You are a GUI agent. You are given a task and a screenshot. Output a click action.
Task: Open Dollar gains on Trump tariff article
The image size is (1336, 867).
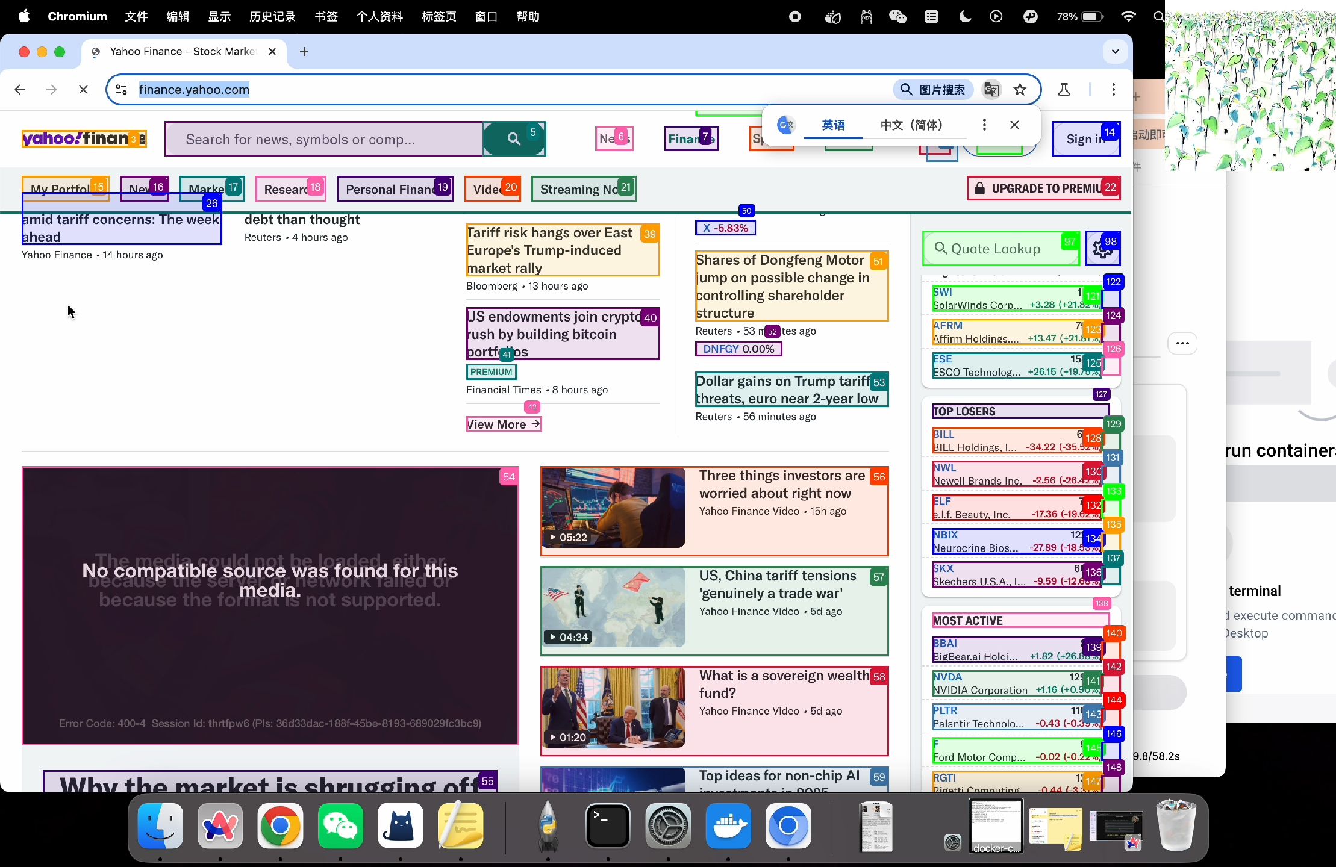pos(791,390)
